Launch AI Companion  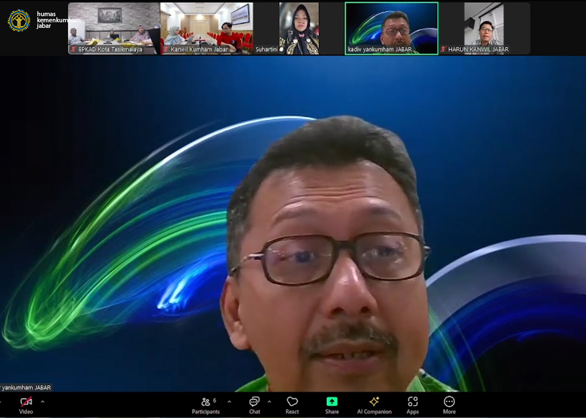[374, 404]
